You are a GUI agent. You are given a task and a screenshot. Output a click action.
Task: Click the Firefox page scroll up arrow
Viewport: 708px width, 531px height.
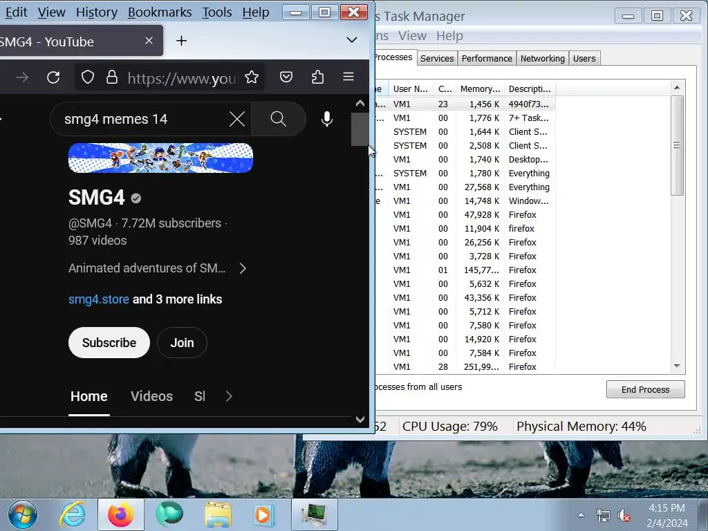tap(360, 104)
